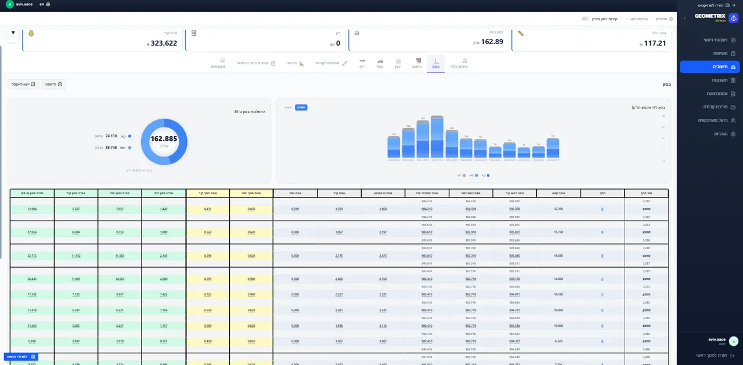The height and width of the screenshot is (365, 743).
Task: Go to משימות tasks in sidebar
Action: (x=709, y=53)
